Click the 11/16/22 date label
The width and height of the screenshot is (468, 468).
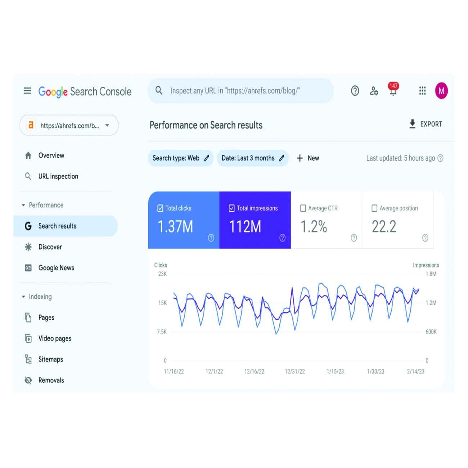174,371
